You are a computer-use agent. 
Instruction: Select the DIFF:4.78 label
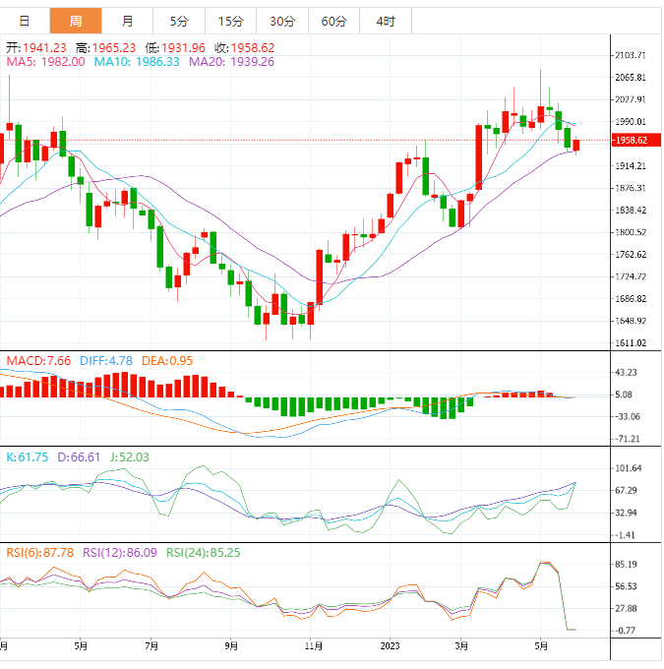click(x=106, y=361)
